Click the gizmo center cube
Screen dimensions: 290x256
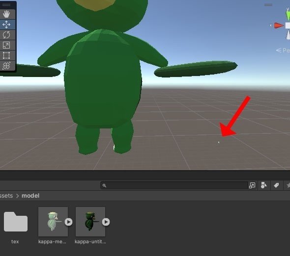pos(288,26)
